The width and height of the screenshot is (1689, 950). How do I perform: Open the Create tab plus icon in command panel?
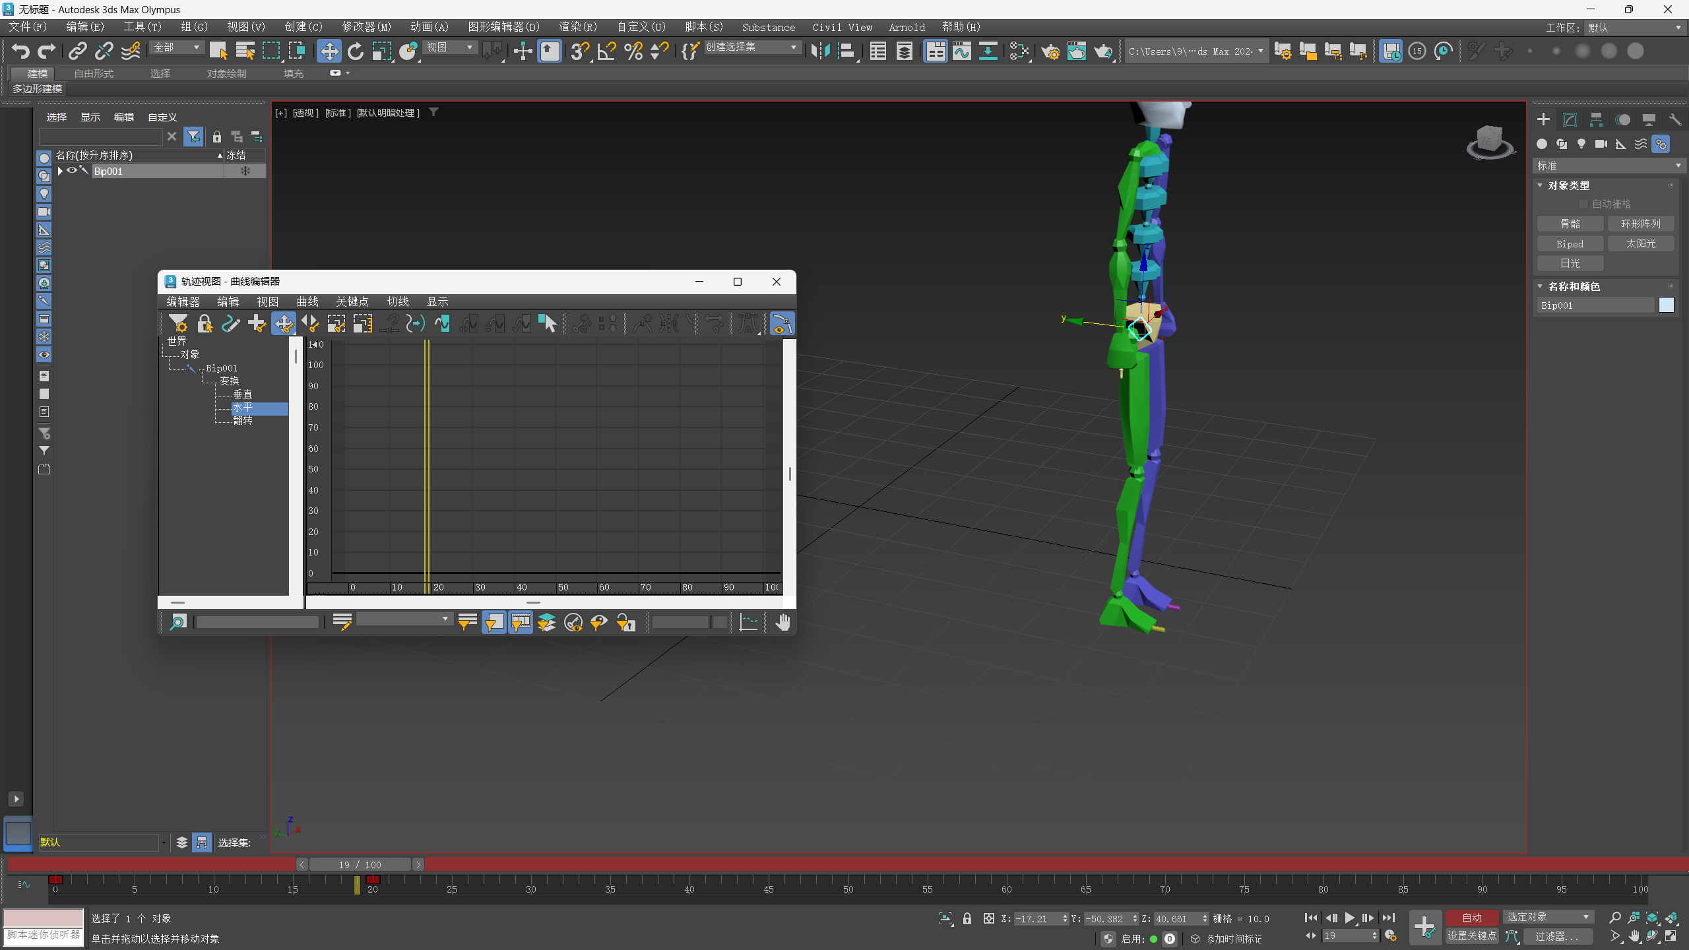coord(1543,119)
